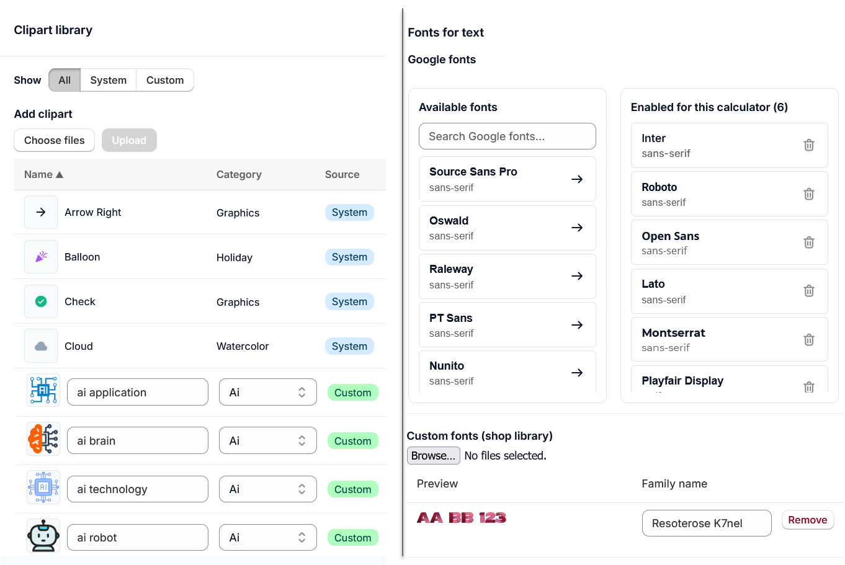Click System badge in Cloud row

point(349,346)
